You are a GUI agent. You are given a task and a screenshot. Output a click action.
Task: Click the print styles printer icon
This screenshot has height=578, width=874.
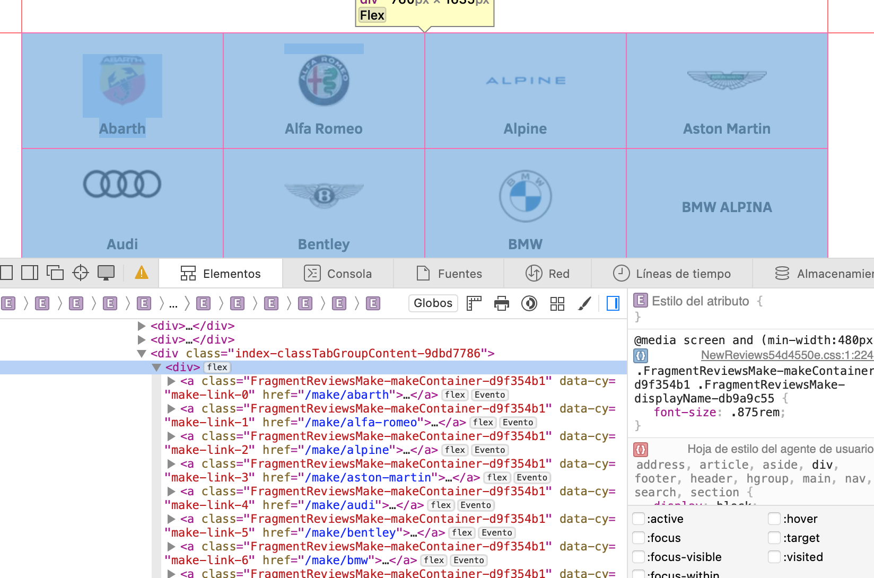click(x=501, y=303)
